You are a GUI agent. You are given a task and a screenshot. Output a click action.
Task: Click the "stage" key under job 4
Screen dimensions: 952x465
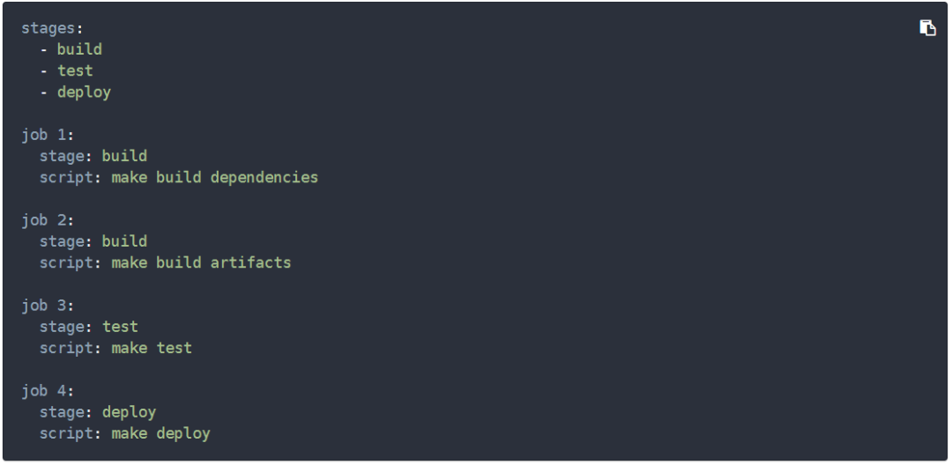click(x=62, y=412)
